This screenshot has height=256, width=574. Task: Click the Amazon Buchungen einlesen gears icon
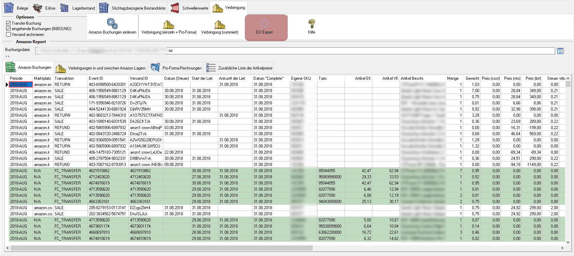click(x=112, y=24)
